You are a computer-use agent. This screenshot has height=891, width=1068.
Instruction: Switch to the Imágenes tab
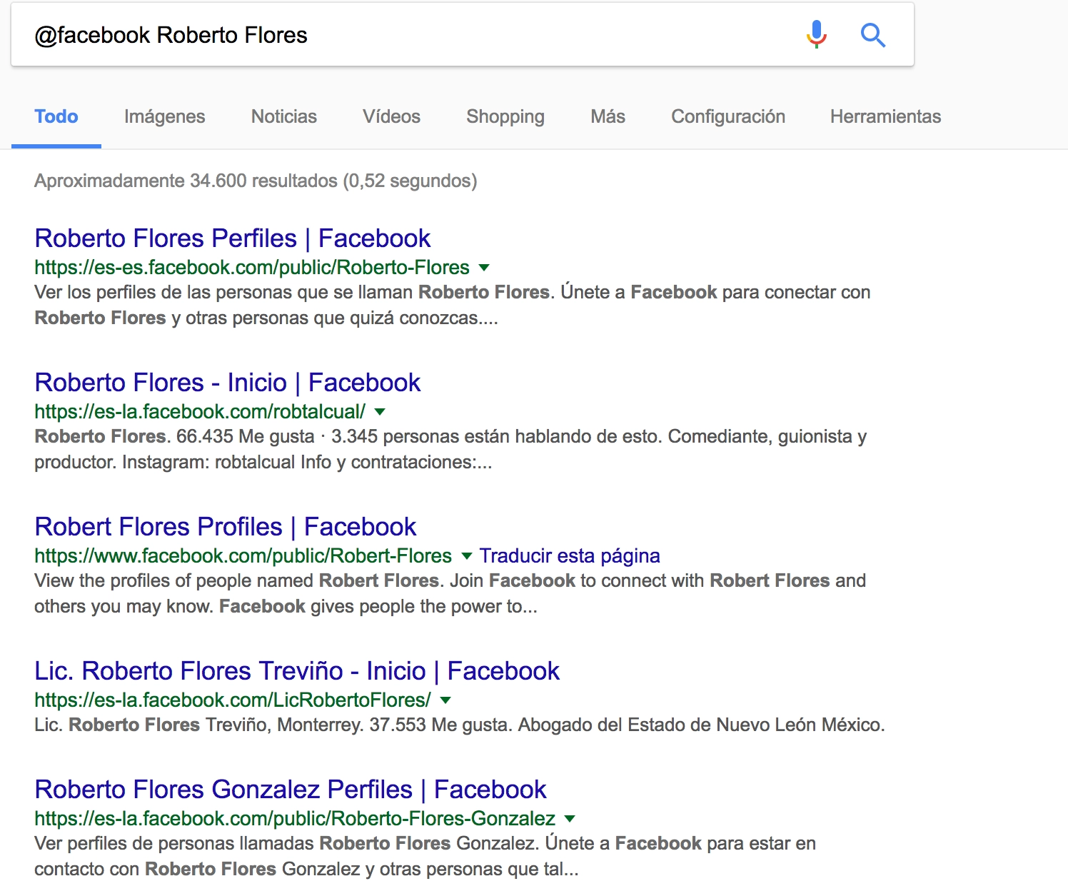click(164, 116)
